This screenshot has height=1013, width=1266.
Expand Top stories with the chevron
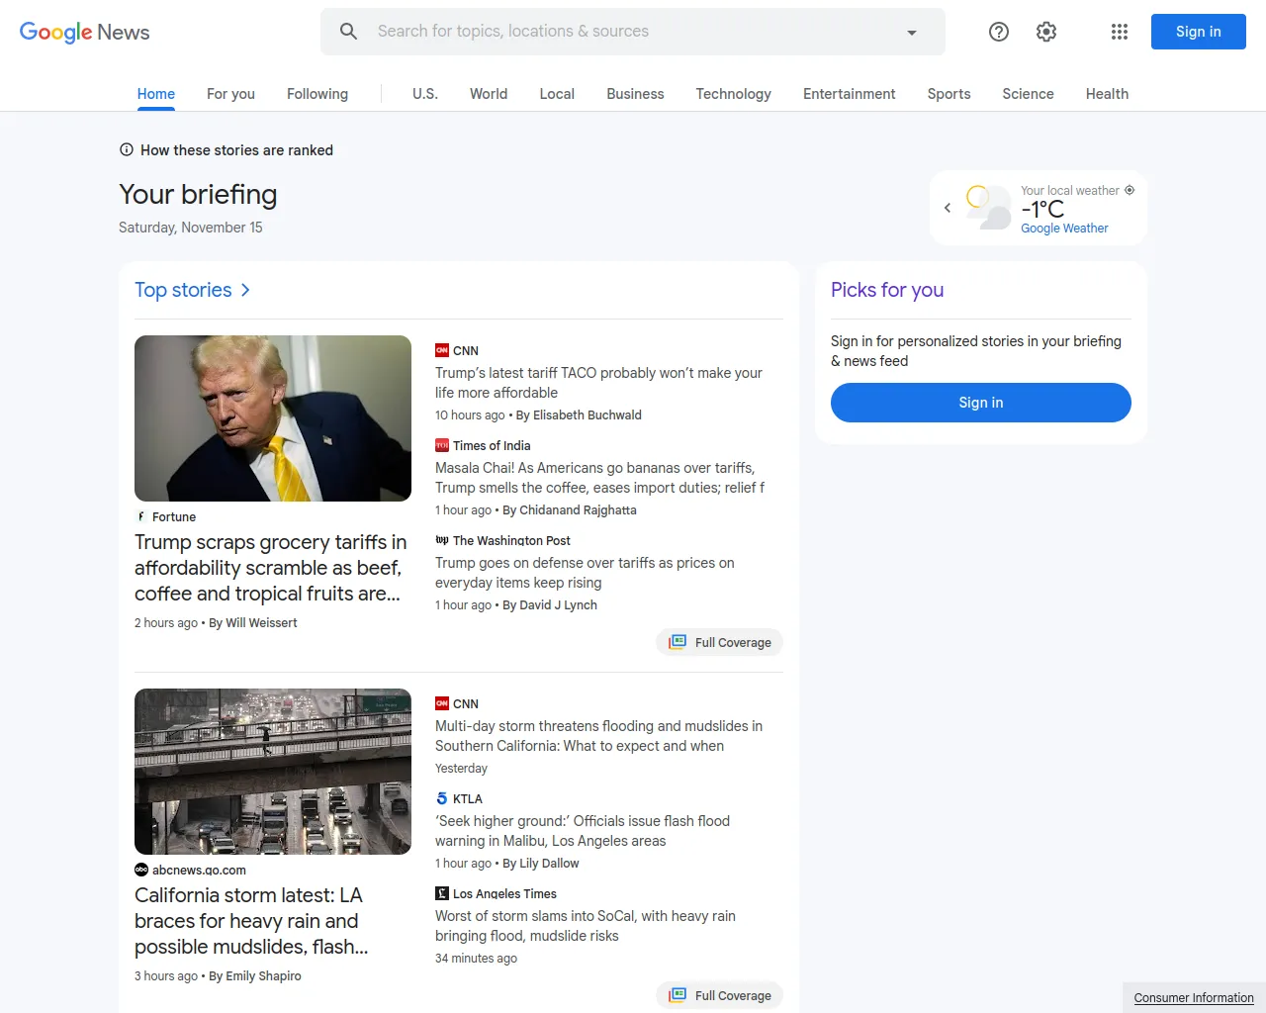pos(245,290)
